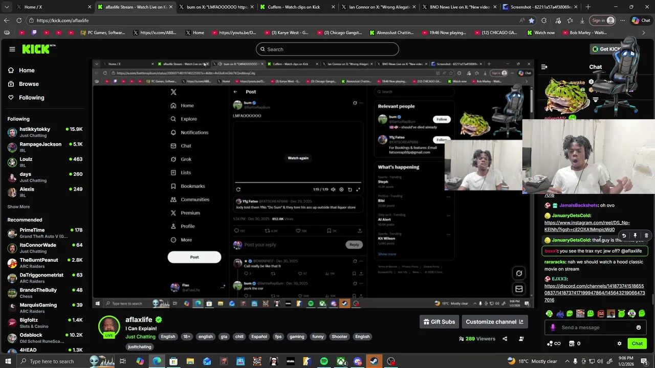Open Xbox app from the taskbar
Image resolution: width=655 pixels, height=368 pixels.
(341, 361)
